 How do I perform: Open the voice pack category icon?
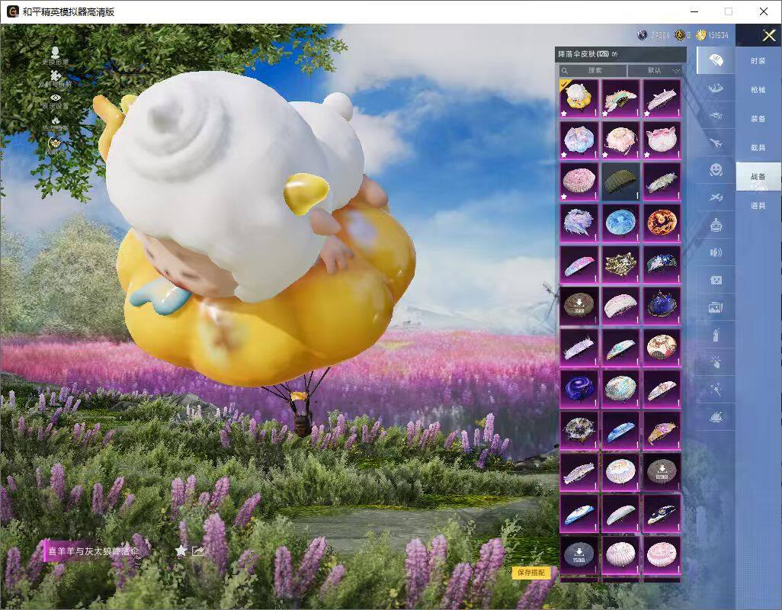(716, 252)
